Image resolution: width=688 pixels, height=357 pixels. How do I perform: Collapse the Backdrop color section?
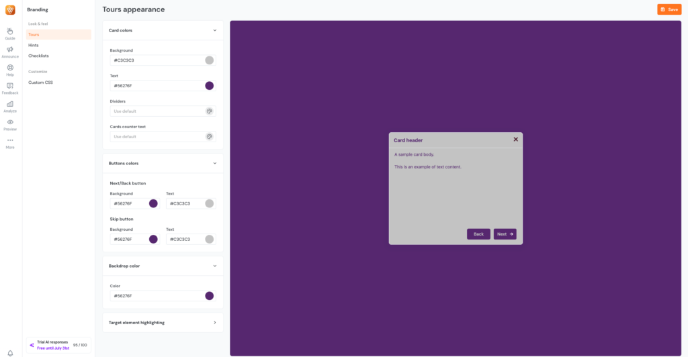[x=215, y=266]
